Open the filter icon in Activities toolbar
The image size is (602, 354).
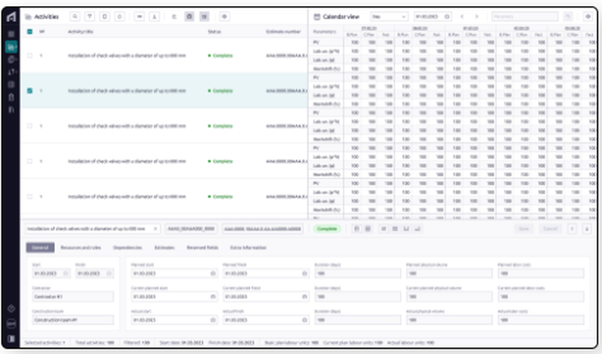89,16
